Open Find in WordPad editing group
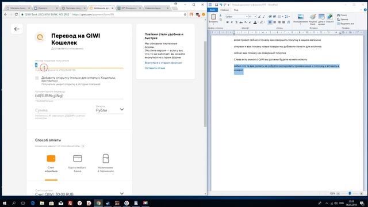Viewport: 368px width, 207px height. 342,15
